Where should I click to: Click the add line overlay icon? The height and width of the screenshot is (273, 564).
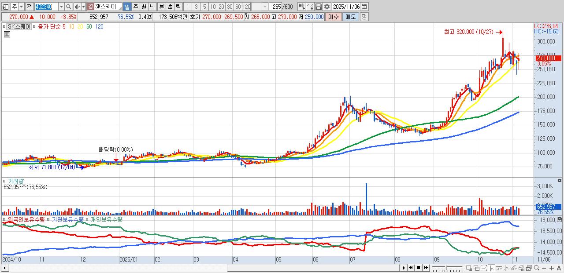310,7
